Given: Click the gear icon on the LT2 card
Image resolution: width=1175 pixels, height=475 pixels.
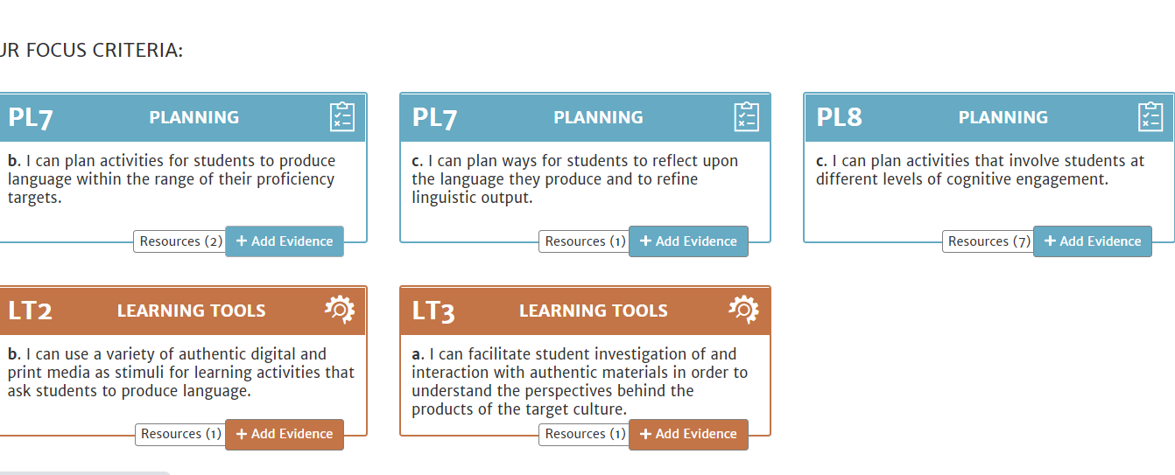Looking at the screenshot, I should pyautogui.click(x=340, y=310).
